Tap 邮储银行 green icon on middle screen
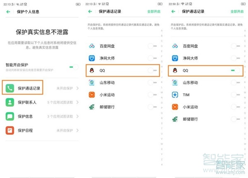 tap(92, 107)
